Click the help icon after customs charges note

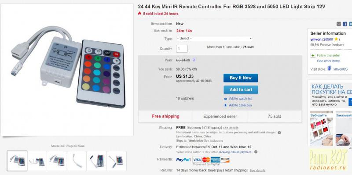(x=279, y=132)
